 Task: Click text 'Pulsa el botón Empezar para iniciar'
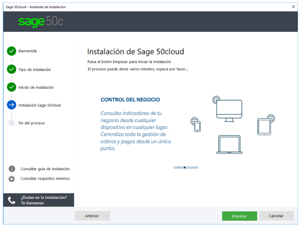pos(129,62)
